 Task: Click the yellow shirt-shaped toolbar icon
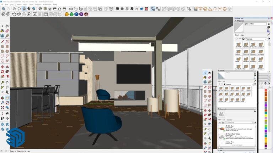[x=67, y=14]
